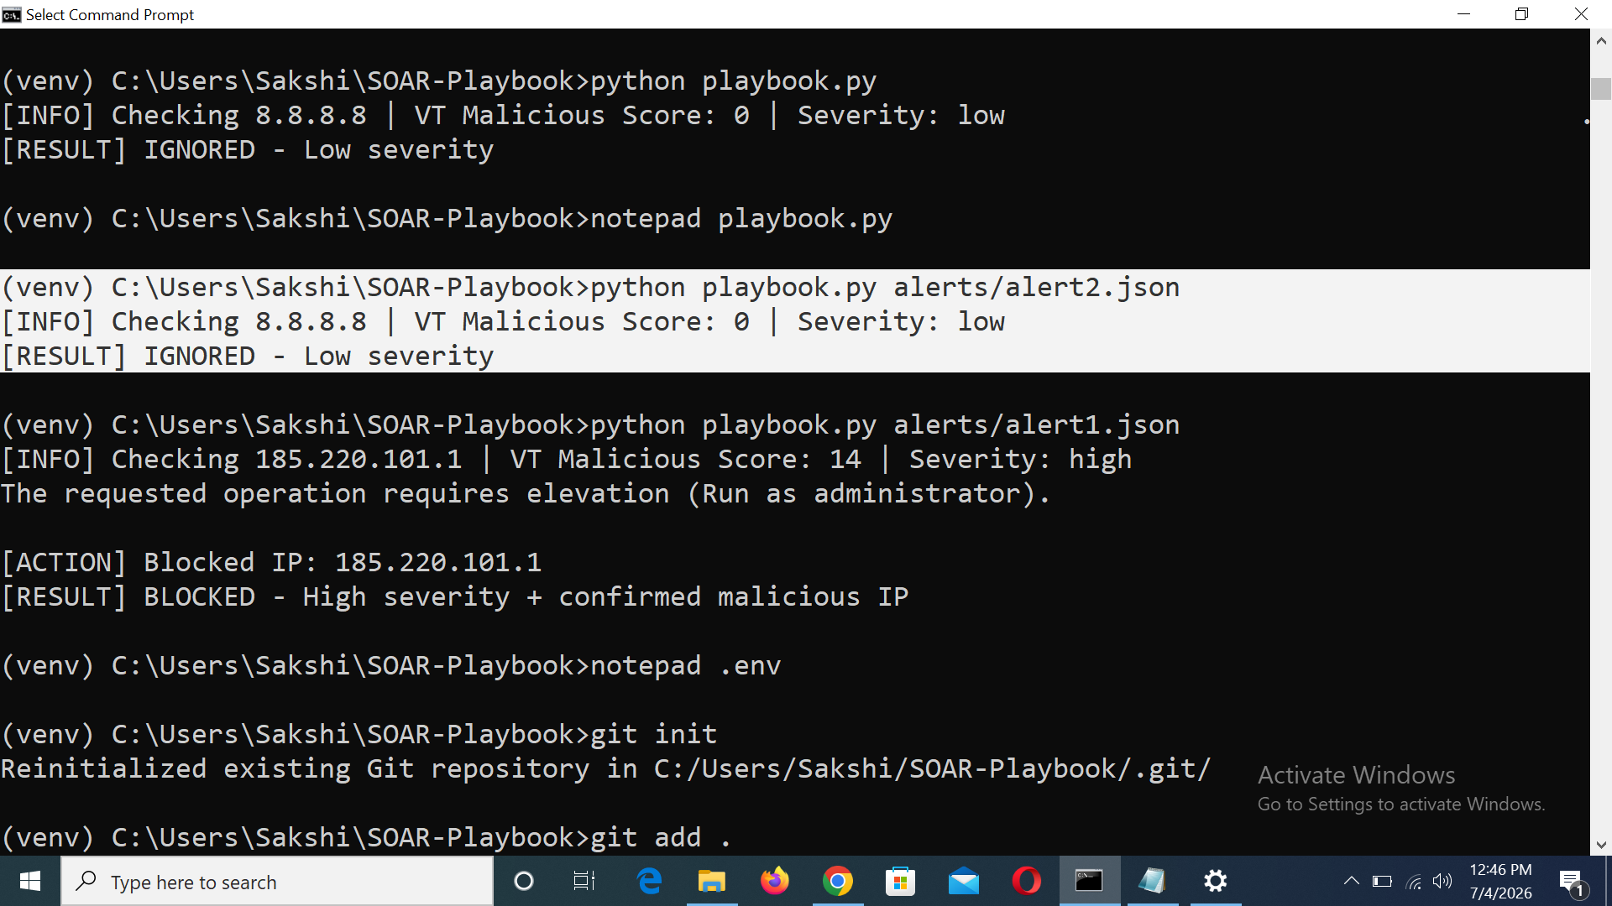Open Google Chrome from the taskbar
The width and height of the screenshot is (1612, 906).
(x=838, y=881)
